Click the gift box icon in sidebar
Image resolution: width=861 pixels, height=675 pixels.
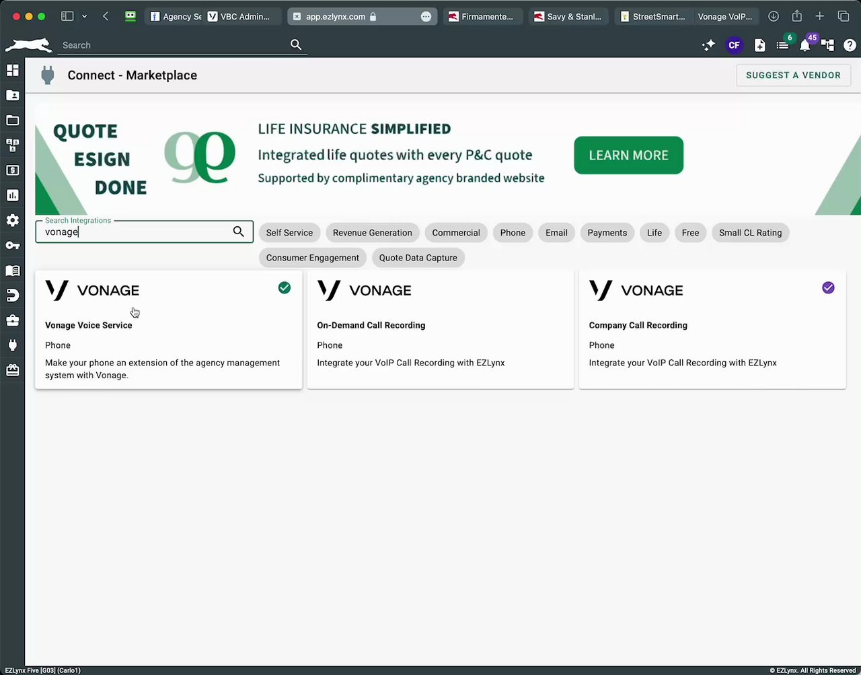(x=12, y=370)
